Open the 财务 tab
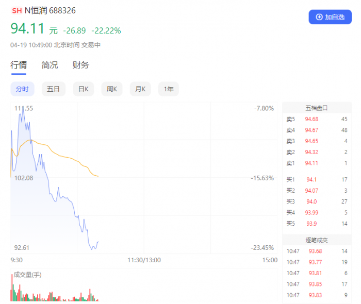Viewport: 361px width, 304px height. tap(80, 65)
